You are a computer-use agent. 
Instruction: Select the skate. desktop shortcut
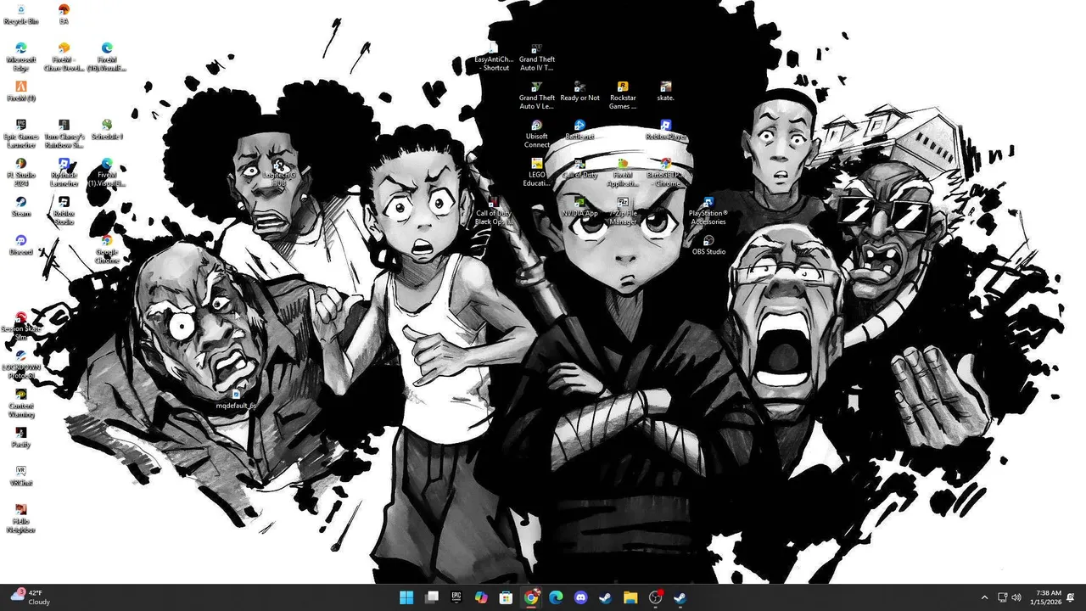pos(665,91)
